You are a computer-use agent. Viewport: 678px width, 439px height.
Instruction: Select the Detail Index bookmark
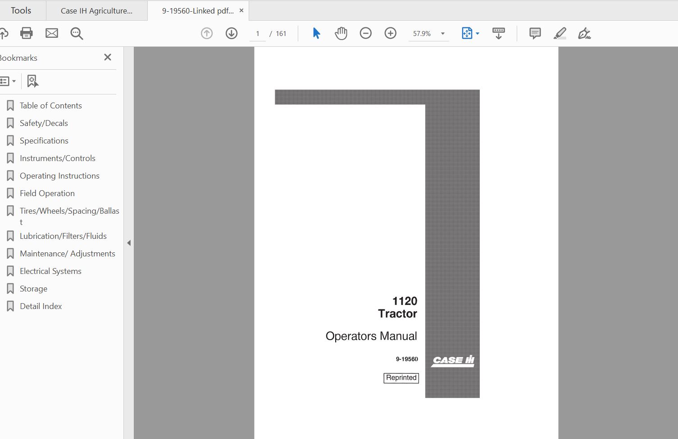pos(41,306)
